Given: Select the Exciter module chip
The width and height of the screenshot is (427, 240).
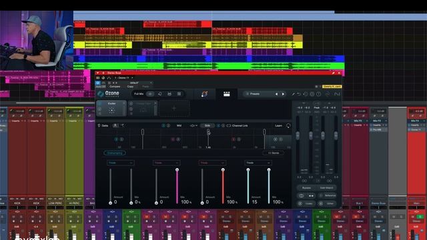Looking at the screenshot, I should pyautogui.click(x=111, y=108).
